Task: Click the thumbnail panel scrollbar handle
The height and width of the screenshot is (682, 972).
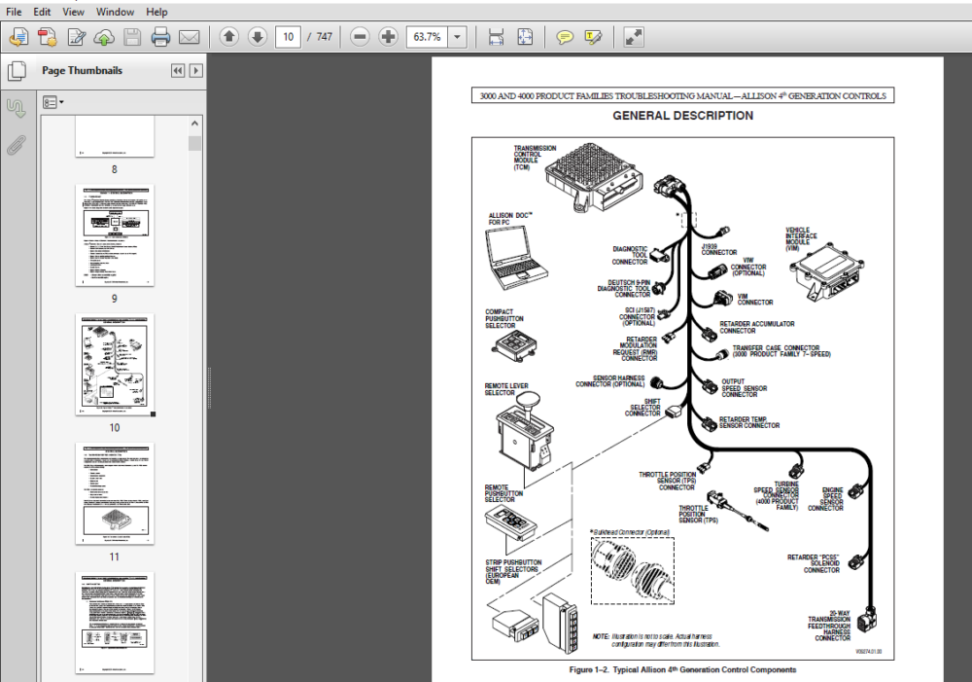Action: tap(194, 143)
